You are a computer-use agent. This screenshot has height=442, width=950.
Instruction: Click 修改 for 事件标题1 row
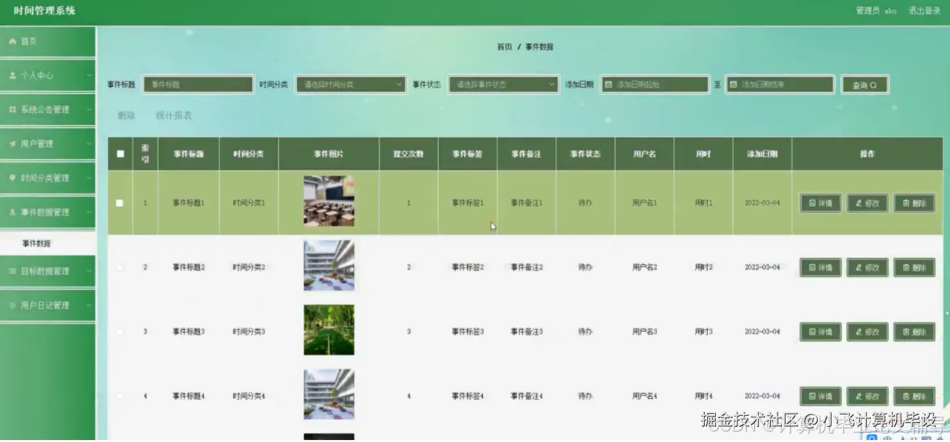click(868, 203)
